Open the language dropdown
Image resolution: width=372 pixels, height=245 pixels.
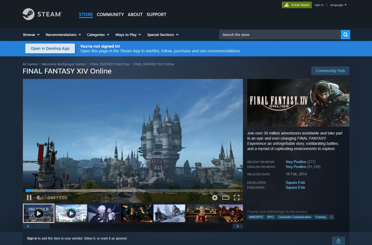[x=338, y=5]
